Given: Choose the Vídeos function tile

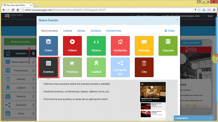Looking at the screenshot, I should pyautogui.click(x=72, y=46).
